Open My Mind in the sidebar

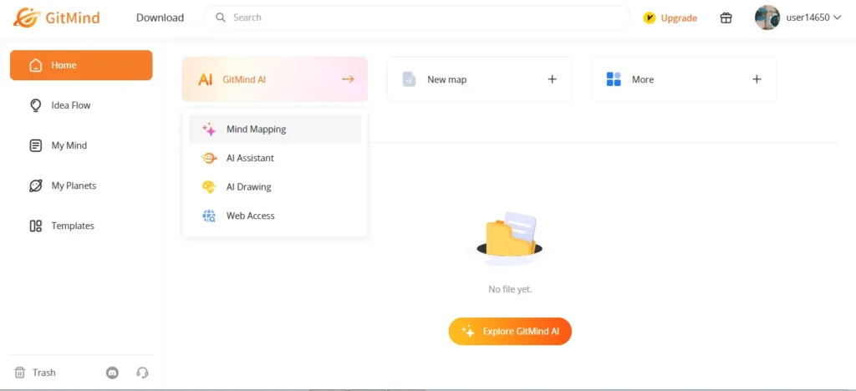click(x=81, y=145)
